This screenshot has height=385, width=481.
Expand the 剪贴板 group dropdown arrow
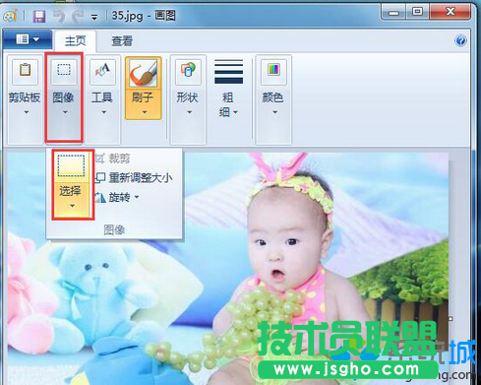point(27,112)
